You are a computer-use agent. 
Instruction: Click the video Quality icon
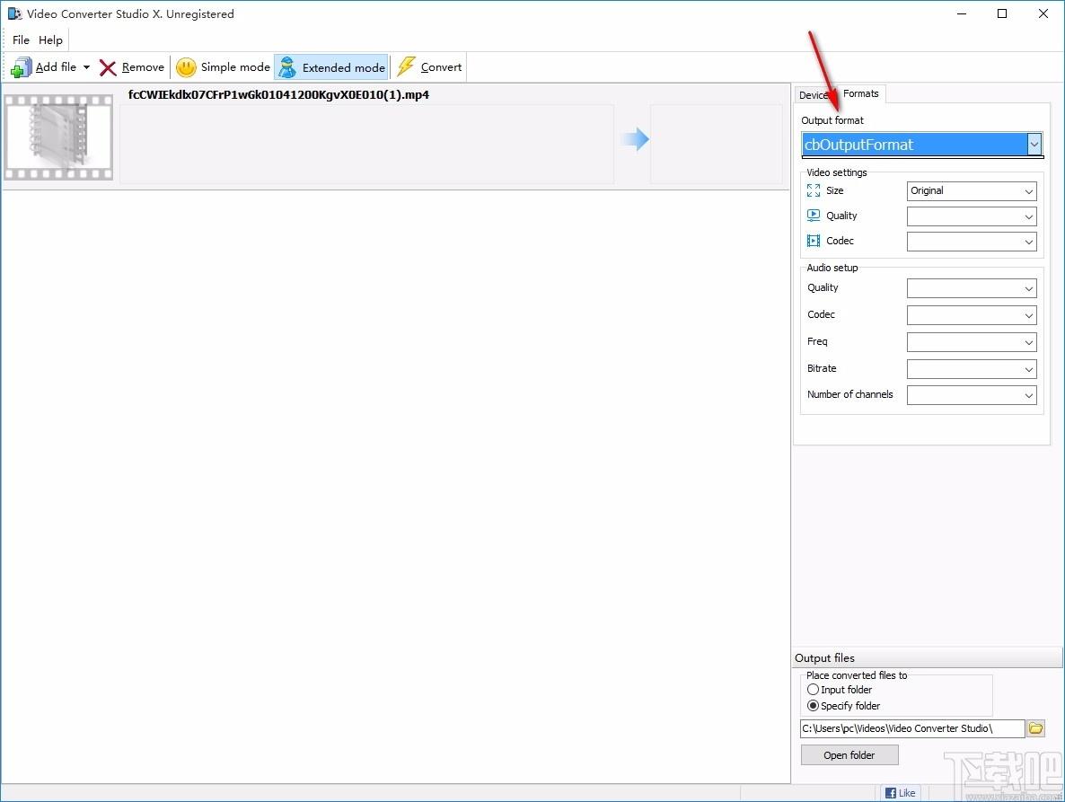(813, 216)
